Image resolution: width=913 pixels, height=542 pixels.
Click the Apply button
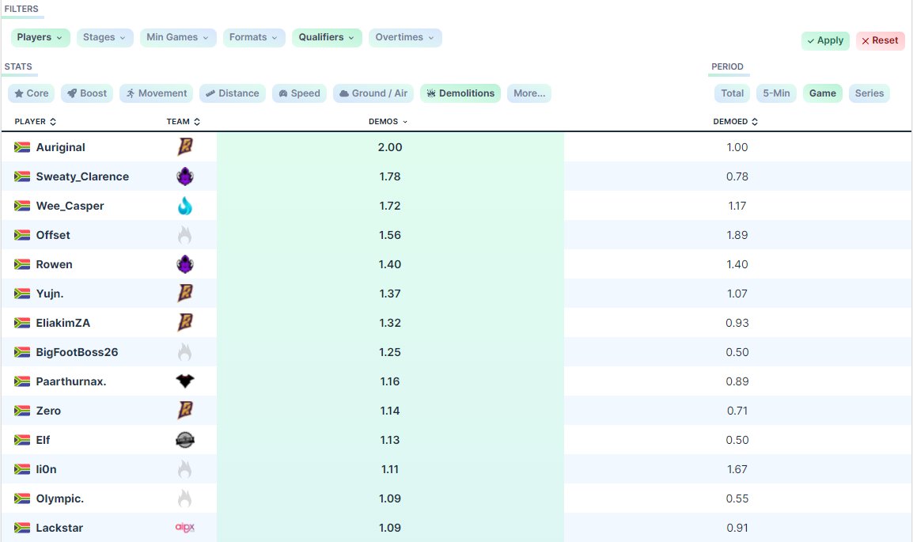click(x=825, y=40)
